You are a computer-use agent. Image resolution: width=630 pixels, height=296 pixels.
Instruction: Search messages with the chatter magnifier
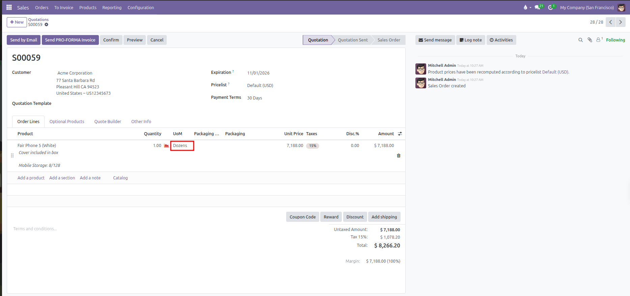[x=580, y=40]
